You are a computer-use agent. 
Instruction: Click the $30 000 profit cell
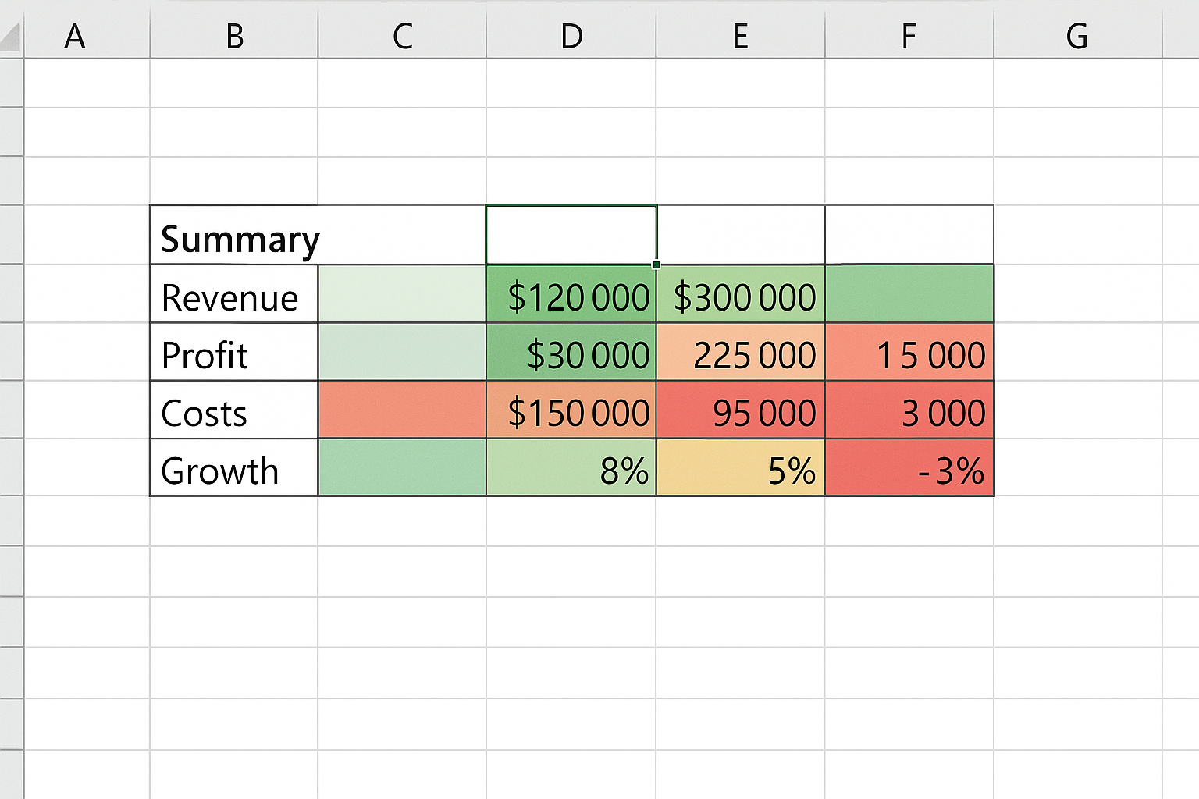pyautogui.click(x=571, y=352)
